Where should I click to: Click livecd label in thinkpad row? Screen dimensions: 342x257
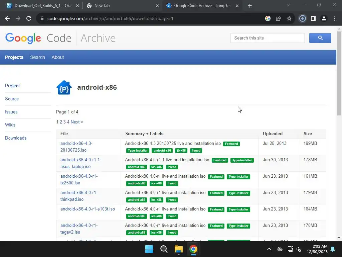click(x=172, y=200)
